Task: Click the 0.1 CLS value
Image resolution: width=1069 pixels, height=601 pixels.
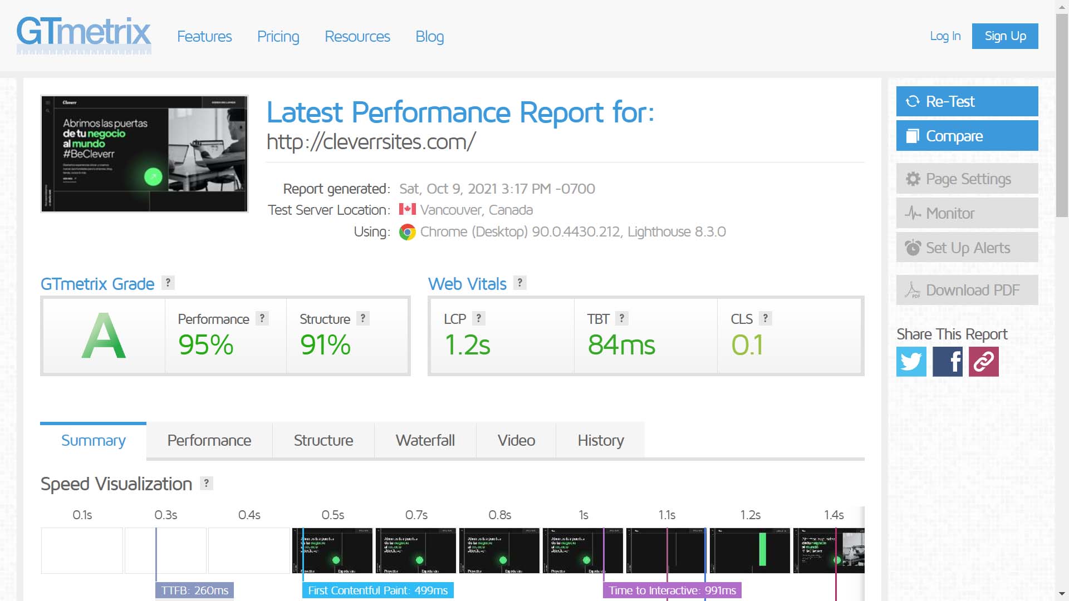Action: tap(747, 344)
